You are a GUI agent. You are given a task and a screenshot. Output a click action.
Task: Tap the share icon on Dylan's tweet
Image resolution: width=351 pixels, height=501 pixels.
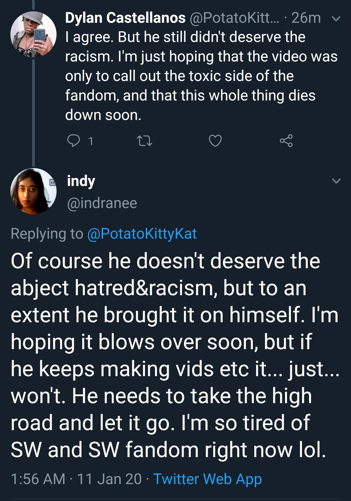click(x=286, y=141)
